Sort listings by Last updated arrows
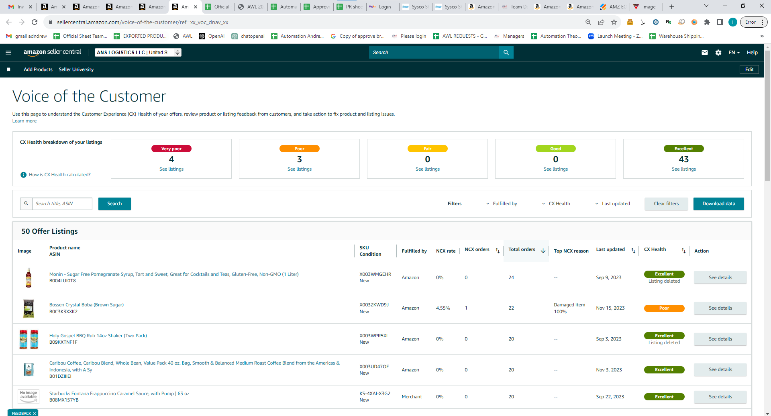The width and height of the screenshot is (771, 416). coord(633,251)
